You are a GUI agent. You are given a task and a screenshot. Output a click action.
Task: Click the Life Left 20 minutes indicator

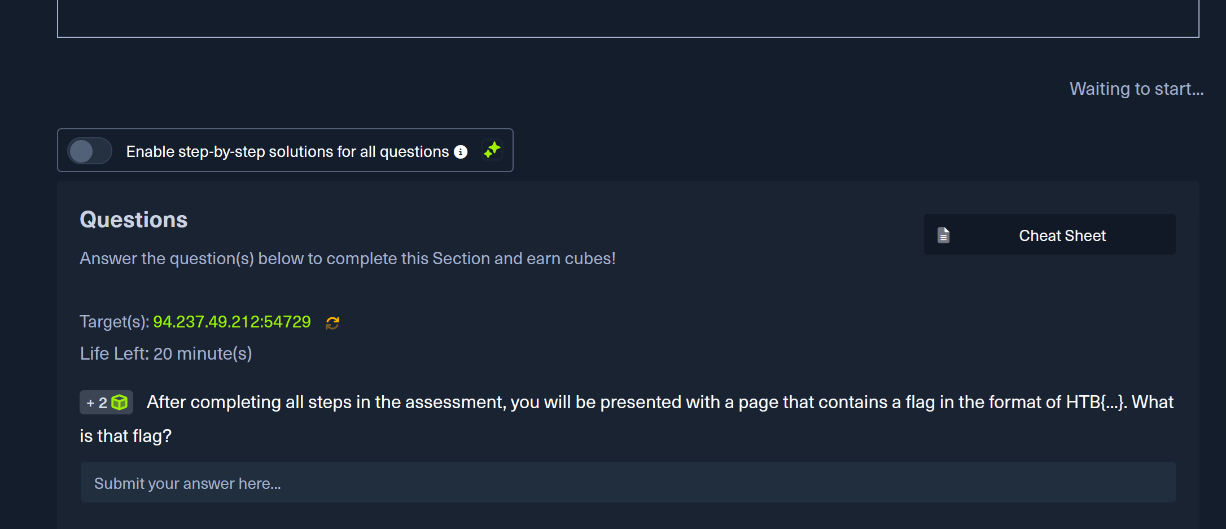(x=165, y=353)
